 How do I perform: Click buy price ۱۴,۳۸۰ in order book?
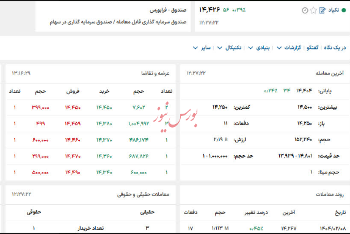(x=104, y=123)
